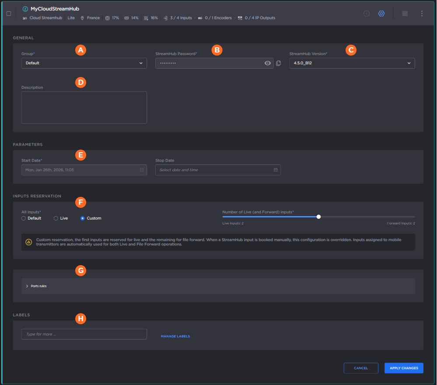
Task: Show password using the eye icon
Action: pos(268,63)
